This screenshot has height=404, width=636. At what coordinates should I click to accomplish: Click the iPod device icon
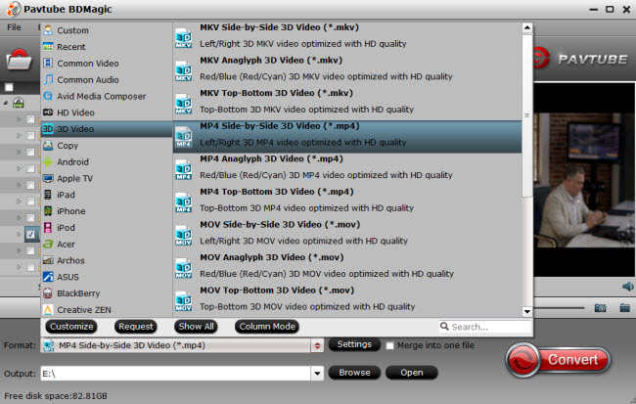click(x=48, y=228)
